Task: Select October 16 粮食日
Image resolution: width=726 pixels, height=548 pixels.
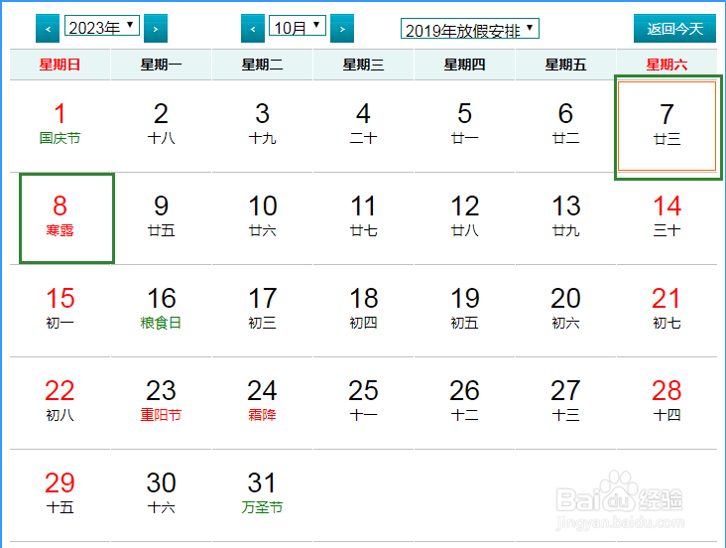Action: click(x=161, y=310)
